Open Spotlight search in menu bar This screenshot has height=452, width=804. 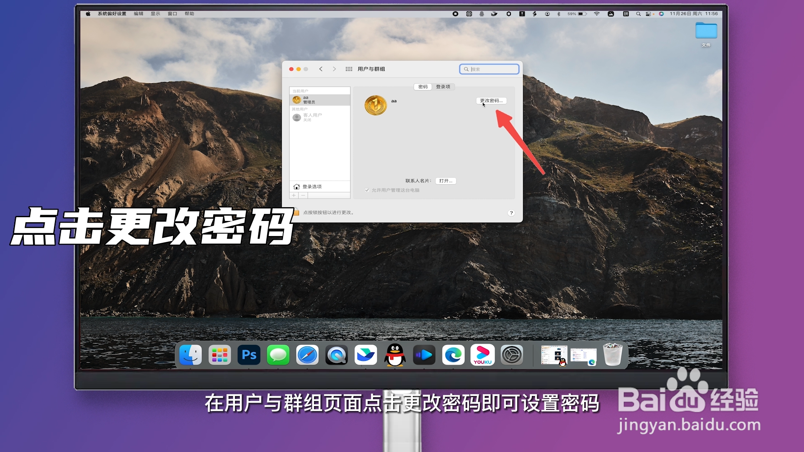[638, 14]
